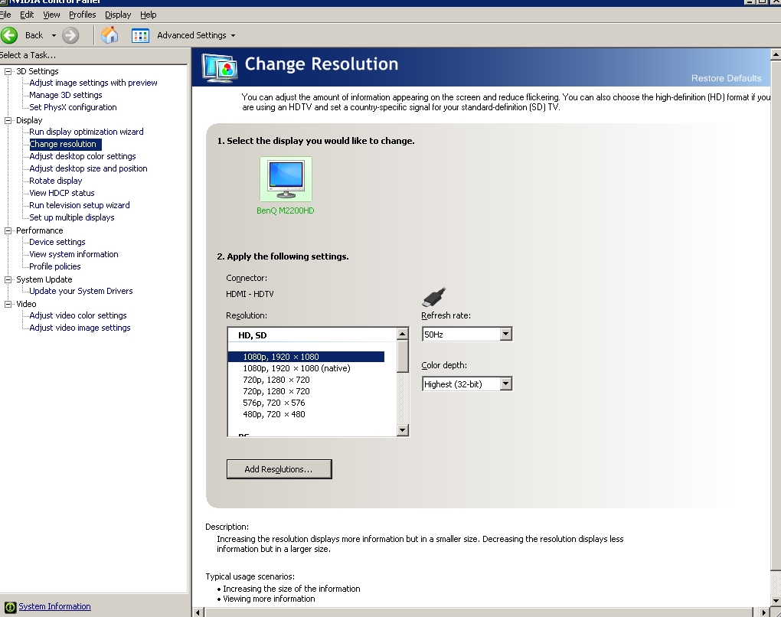Screen dimensions: 781x617
Task: Click horizontal scrollbar right arrow at bottom
Action: 764,612
